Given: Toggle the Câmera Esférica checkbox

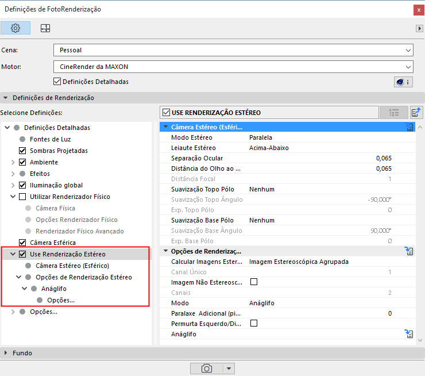Looking at the screenshot, I should click(x=22, y=243).
